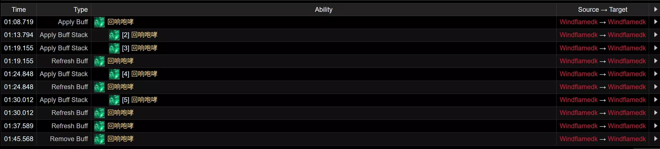Click the Type column header

pos(81,10)
